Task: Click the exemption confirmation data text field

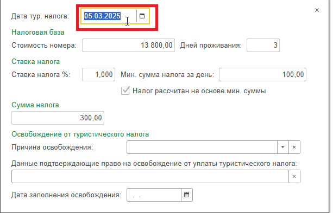Action: point(150,176)
